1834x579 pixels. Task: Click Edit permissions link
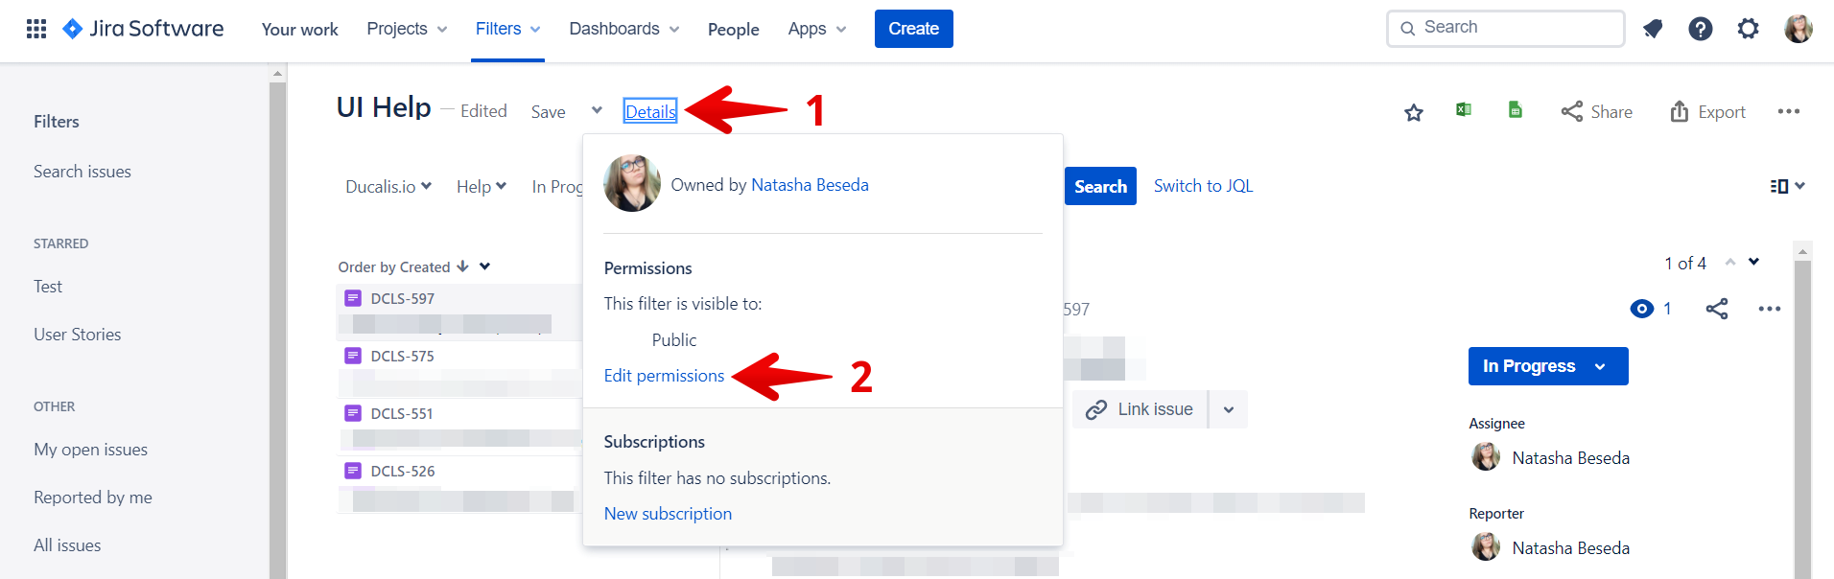[x=664, y=376]
